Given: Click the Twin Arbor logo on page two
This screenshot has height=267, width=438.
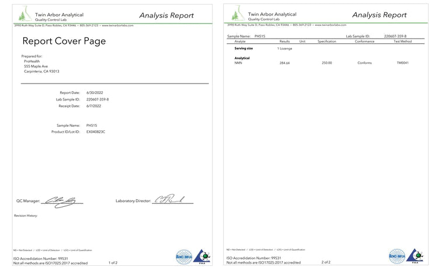Looking at the screenshot, I should click(x=237, y=15).
